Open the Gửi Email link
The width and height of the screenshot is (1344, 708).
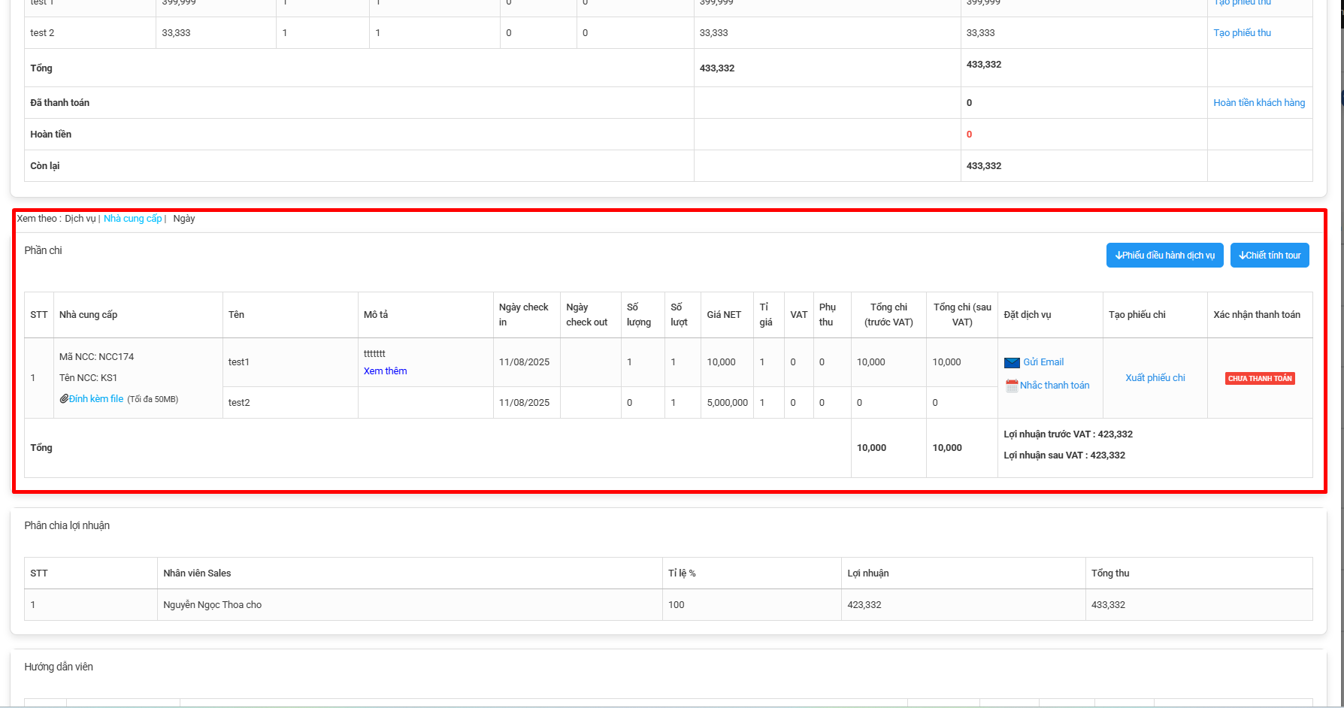point(1043,362)
